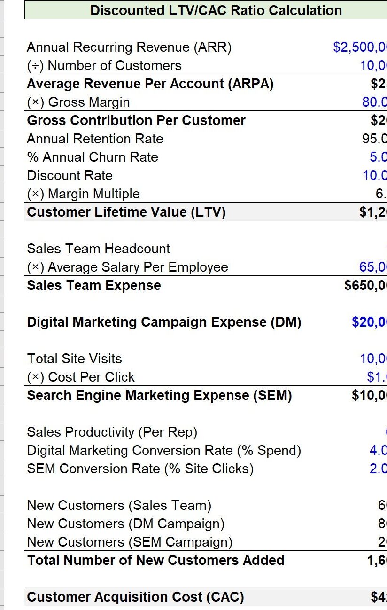This screenshot has height=610, width=387.
Task: Click the Gross Contribution Per Customer cell
Action: tap(136, 120)
